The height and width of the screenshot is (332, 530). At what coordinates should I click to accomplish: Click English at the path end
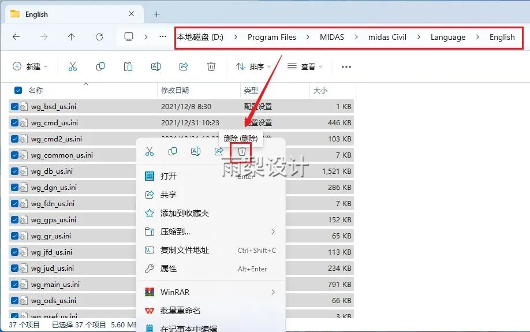502,37
